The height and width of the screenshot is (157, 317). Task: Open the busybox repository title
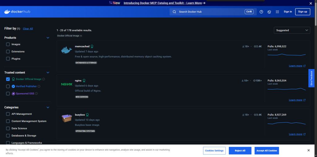80,115
